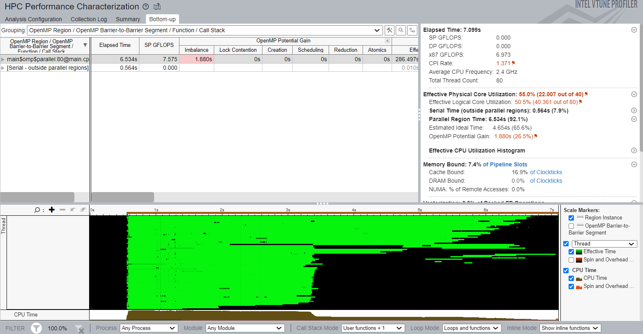Clear filters with the crossed funnel icon
Viewport: 643px width, 334px height.
point(80,328)
